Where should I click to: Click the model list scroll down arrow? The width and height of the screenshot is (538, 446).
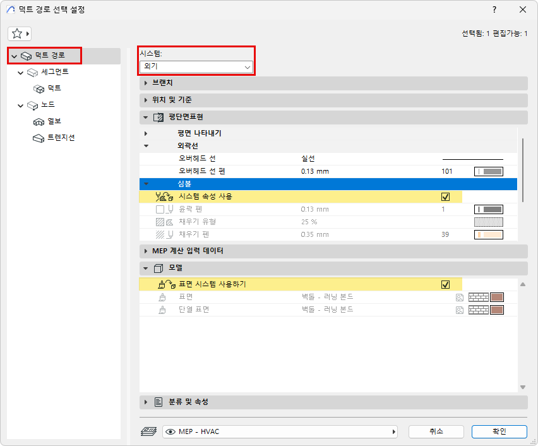pos(523,387)
